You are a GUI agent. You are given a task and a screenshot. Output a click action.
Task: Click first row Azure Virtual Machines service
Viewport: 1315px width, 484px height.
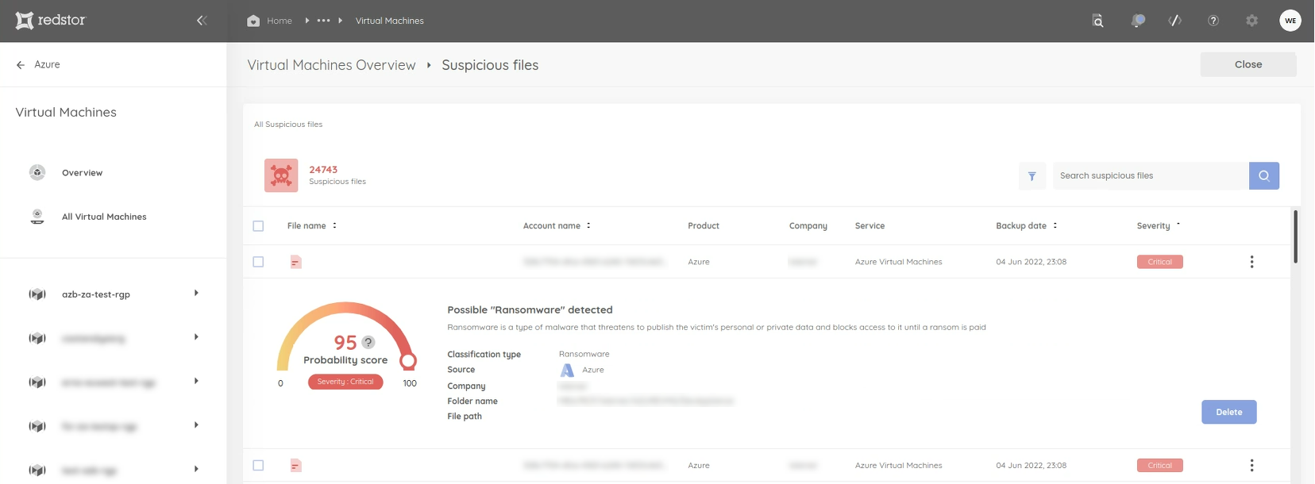898,262
